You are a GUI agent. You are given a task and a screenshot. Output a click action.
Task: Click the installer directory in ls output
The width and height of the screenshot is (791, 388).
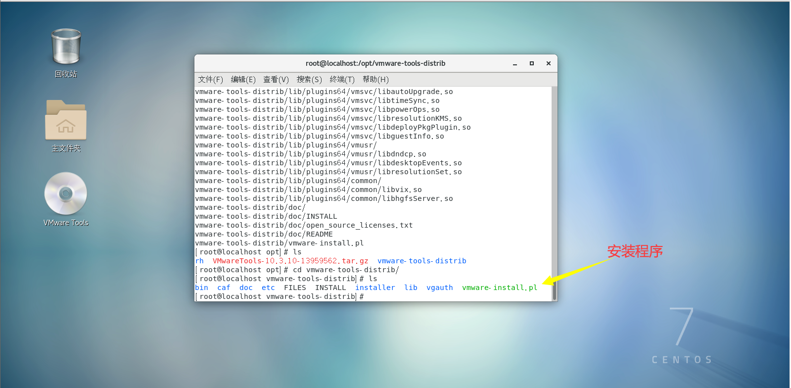click(375, 288)
